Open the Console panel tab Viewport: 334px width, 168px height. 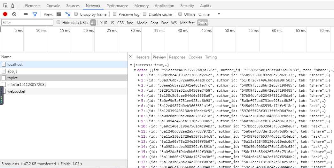coord(53,6)
